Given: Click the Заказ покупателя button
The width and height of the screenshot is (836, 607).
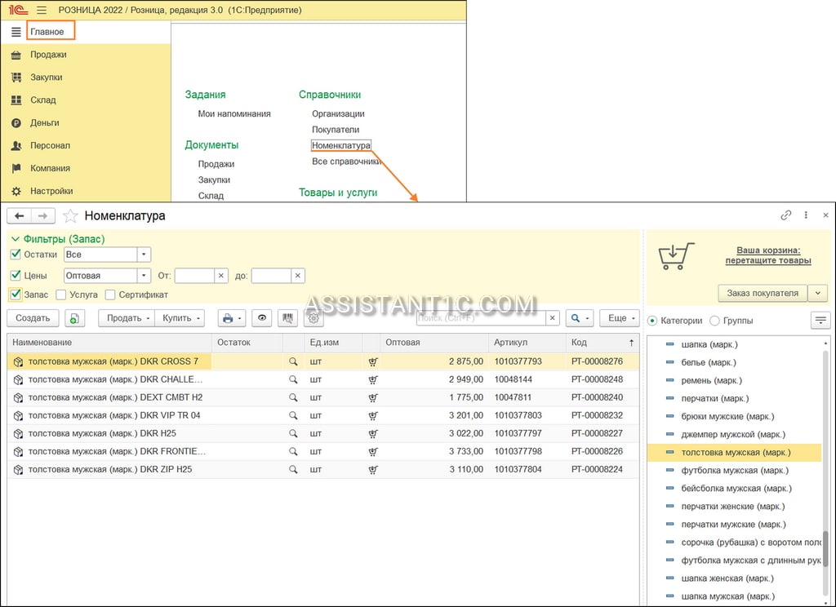Looking at the screenshot, I should pyautogui.click(x=763, y=293).
